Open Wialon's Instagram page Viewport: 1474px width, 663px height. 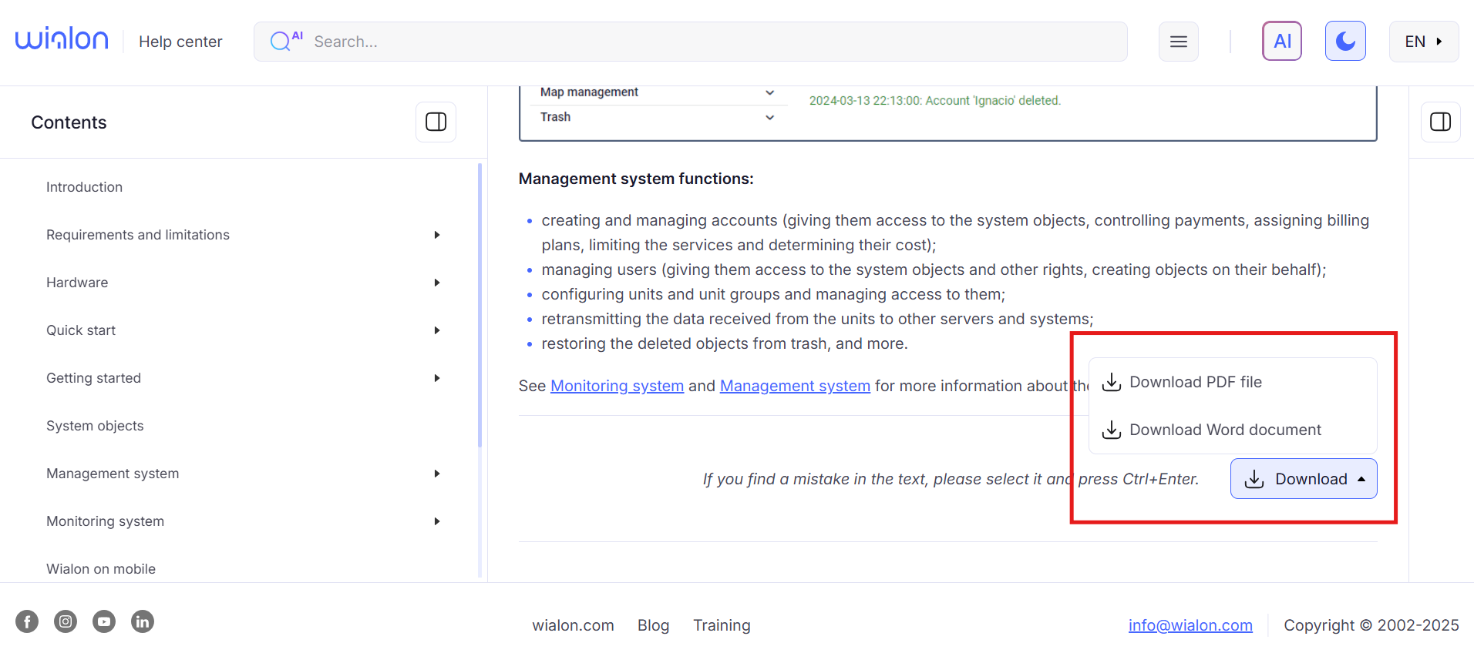(66, 621)
